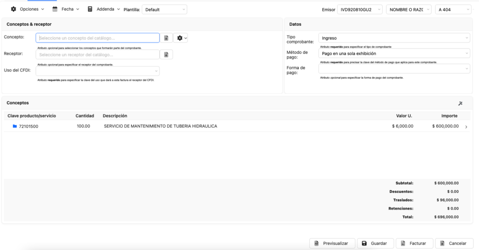Click unit value $ 6,000.00
The height and width of the screenshot is (250, 479).
coord(403,126)
